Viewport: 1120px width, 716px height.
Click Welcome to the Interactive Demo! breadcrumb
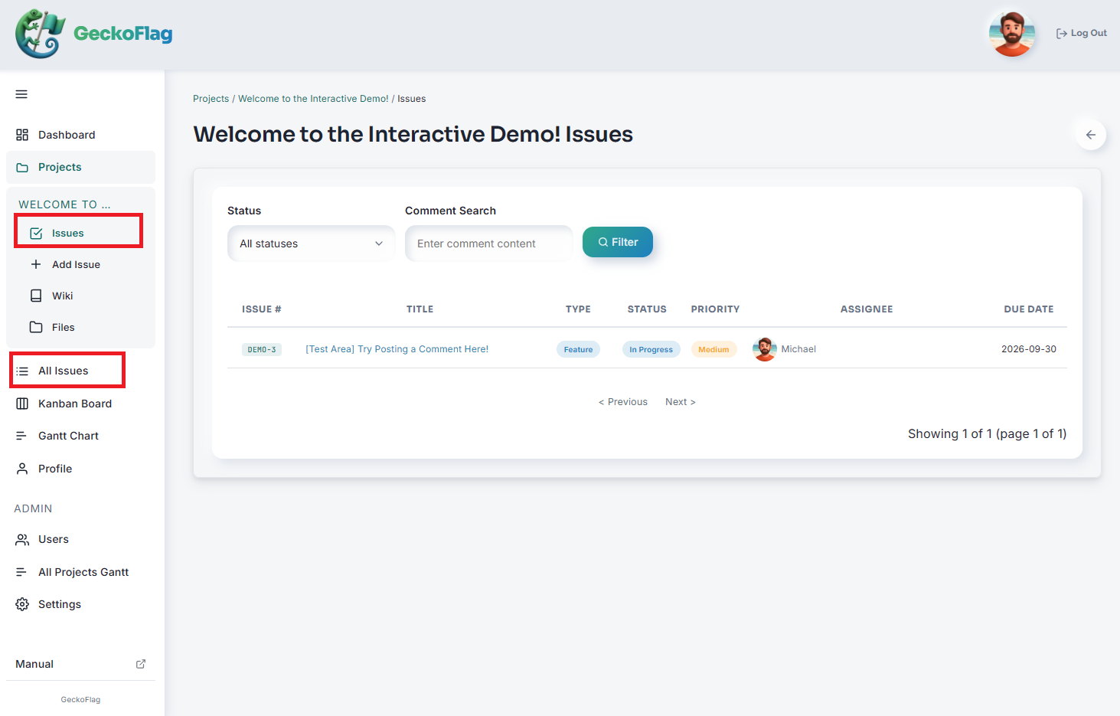[x=313, y=99]
